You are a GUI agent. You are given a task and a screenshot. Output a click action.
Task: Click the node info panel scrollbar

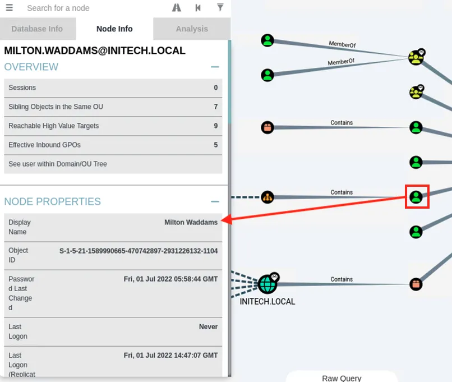click(x=229, y=82)
